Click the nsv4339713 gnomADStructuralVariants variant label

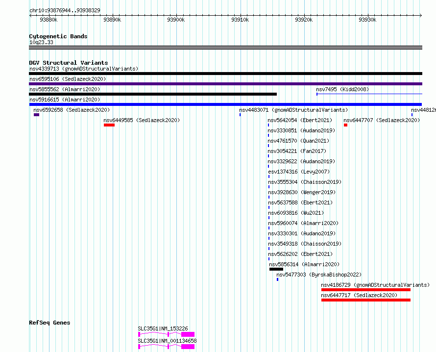pyautogui.click(x=84, y=69)
